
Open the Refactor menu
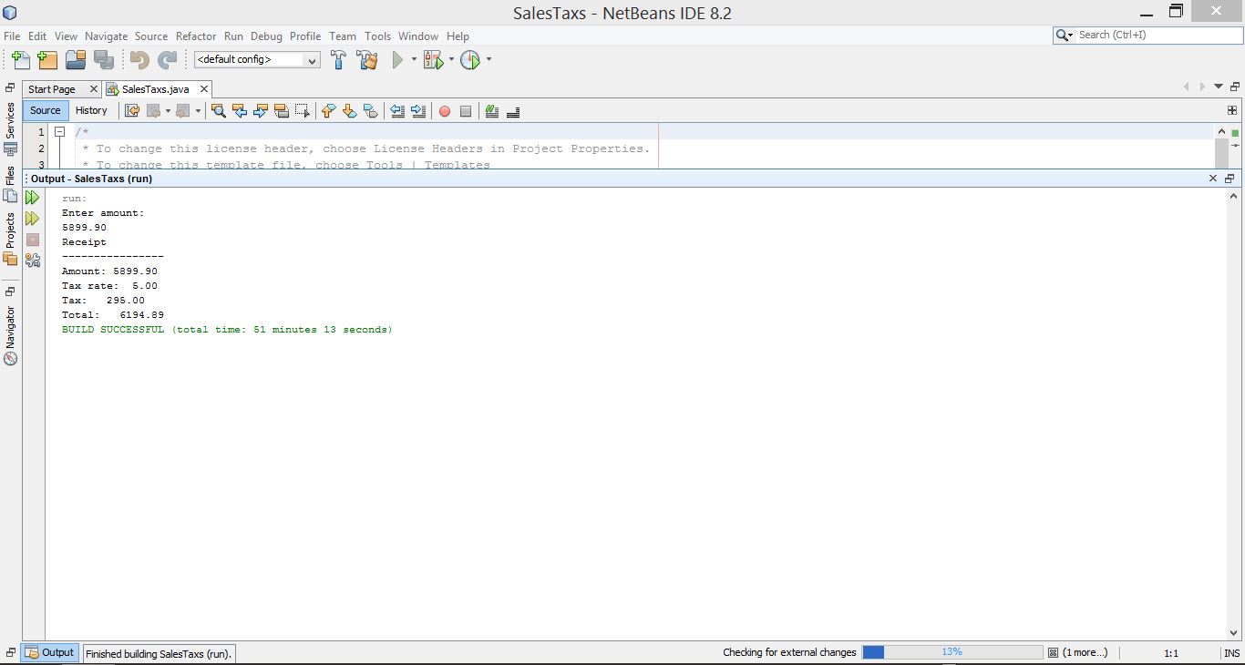(x=196, y=36)
